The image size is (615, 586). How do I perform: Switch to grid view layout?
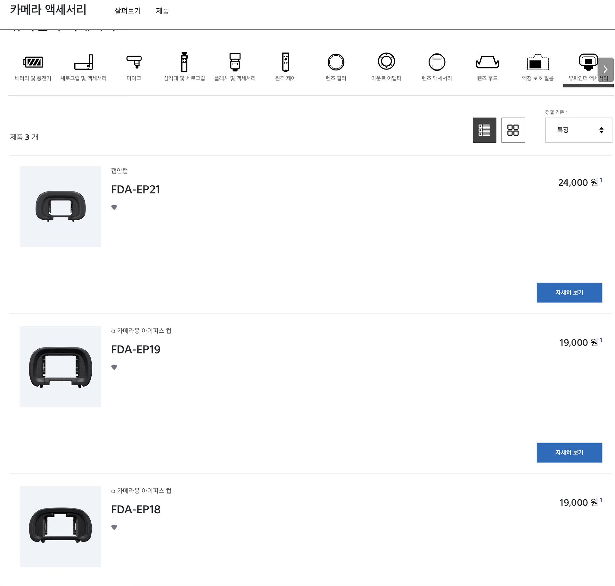[x=513, y=130]
